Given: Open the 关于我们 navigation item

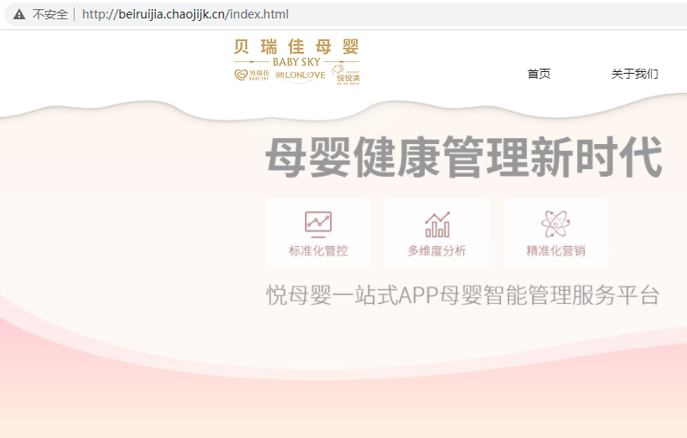Looking at the screenshot, I should point(634,74).
